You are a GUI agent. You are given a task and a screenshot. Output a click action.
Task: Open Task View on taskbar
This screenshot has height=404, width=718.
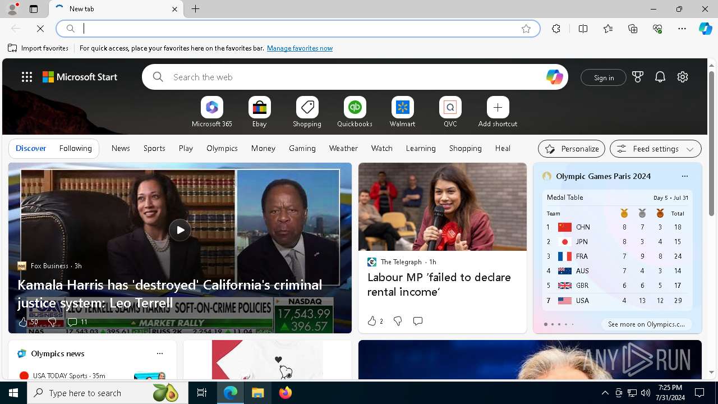(202, 393)
